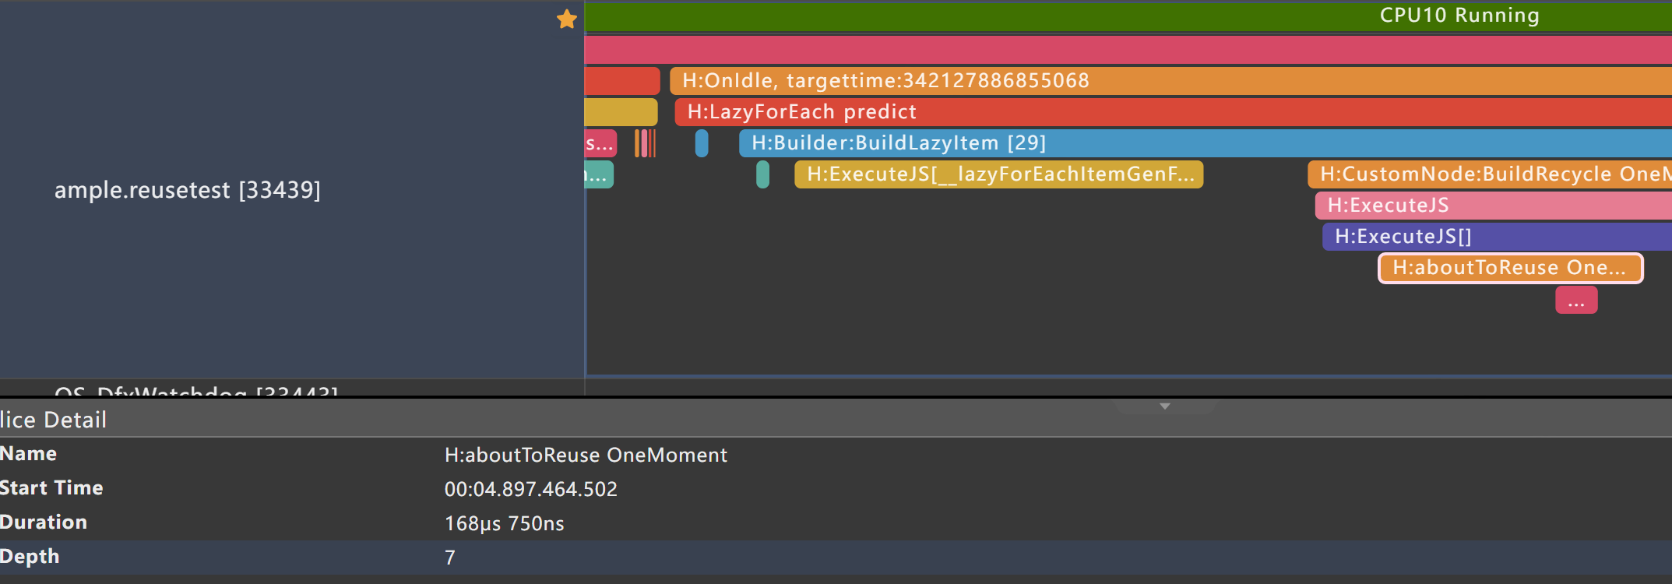Select the H:ExecuteJS[__lazyForEachItemGenF... slice
This screenshot has height=584, width=1672.
click(x=999, y=174)
